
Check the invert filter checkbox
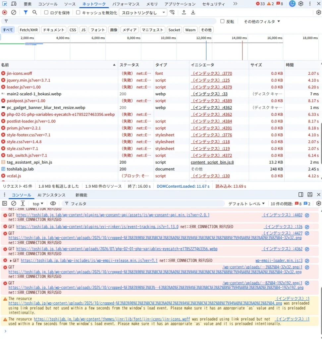(x=222, y=21)
